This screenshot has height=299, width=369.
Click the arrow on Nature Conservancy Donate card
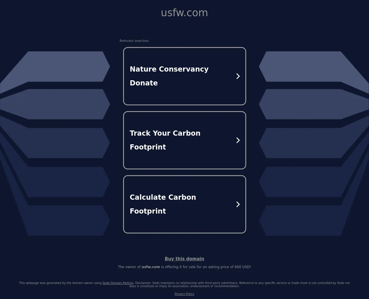(x=238, y=76)
